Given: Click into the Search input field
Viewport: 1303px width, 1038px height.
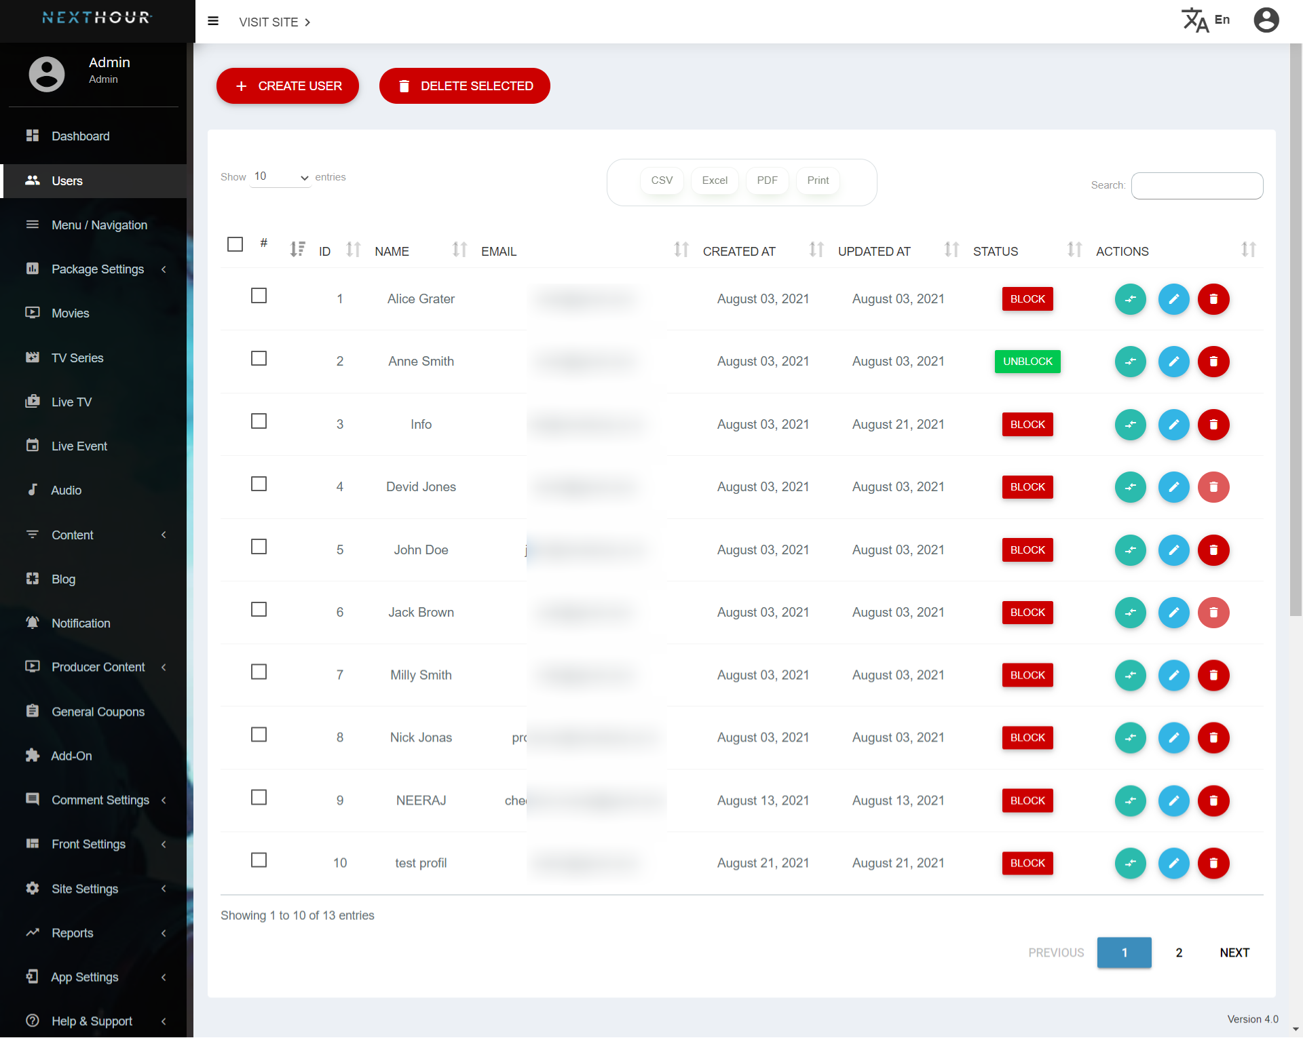Looking at the screenshot, I should (x=1196, y=186).
